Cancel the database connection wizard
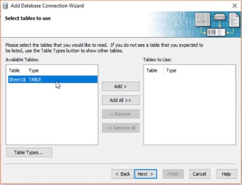The image size is (242, 185). (200, 174)
